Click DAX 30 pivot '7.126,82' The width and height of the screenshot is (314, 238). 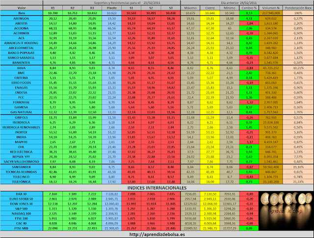[x=111, y=194]
